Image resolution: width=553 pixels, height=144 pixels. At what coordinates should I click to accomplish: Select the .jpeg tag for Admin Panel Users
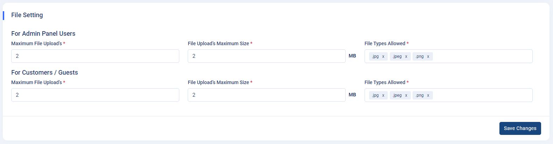[397, 56]
